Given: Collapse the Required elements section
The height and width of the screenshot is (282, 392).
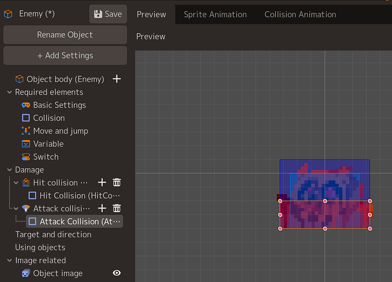Looking at the screenshot, I should pyautogui.click(x=10, y=92).
